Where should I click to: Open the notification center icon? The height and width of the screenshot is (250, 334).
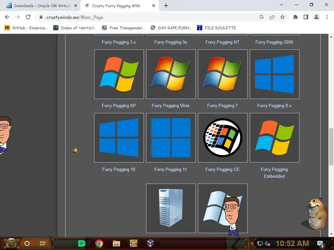click(x=321, y=244)
